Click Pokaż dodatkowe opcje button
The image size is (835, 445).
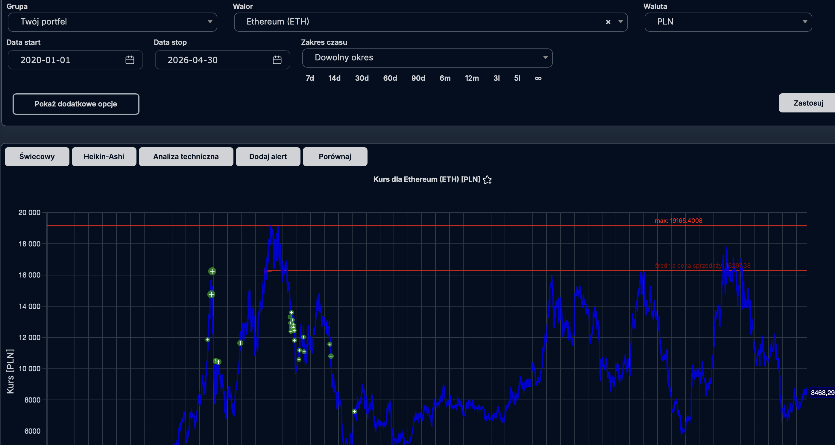pyautogui.click(x=76, y=104)
